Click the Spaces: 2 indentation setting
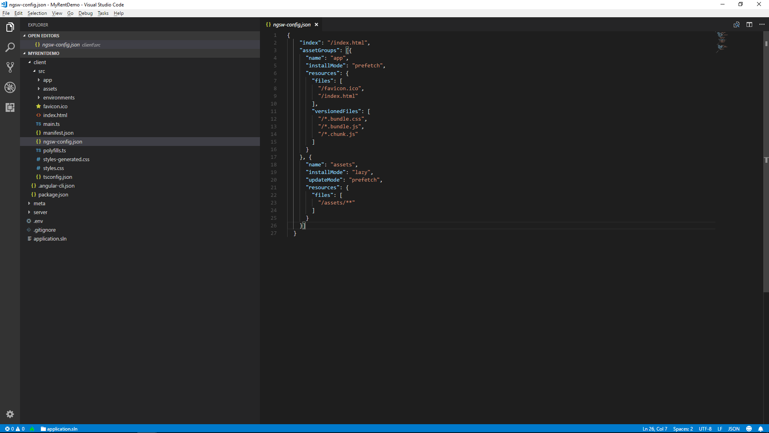 point(683,429)
